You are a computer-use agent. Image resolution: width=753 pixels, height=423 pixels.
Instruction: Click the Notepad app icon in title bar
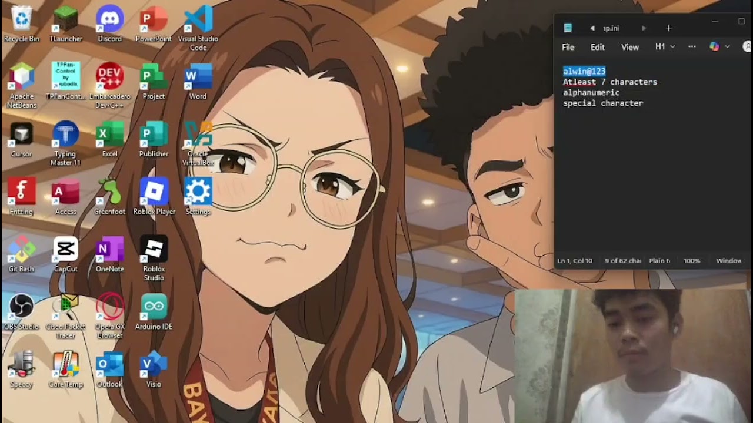568,28
